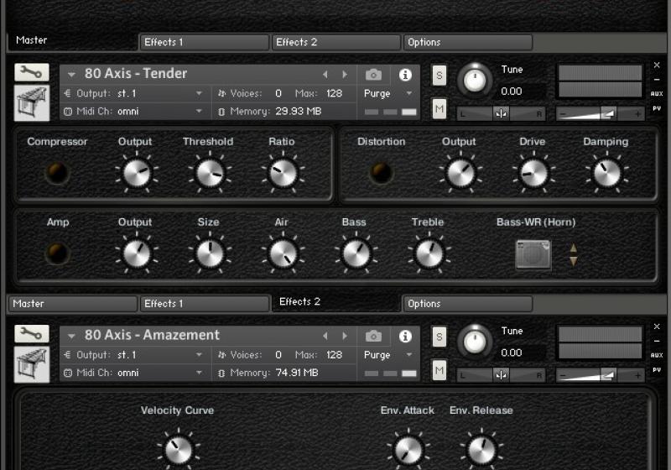
Task: Solo the 80 Axis - Tender instrument
Action: click(440, 75)
